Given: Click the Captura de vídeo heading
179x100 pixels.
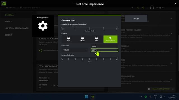Looking at the screenshot, I should [68, 20].
